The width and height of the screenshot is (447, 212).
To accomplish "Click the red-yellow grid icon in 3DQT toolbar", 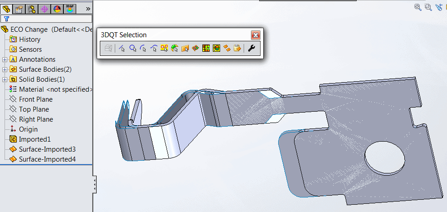I will click(206, 48).
